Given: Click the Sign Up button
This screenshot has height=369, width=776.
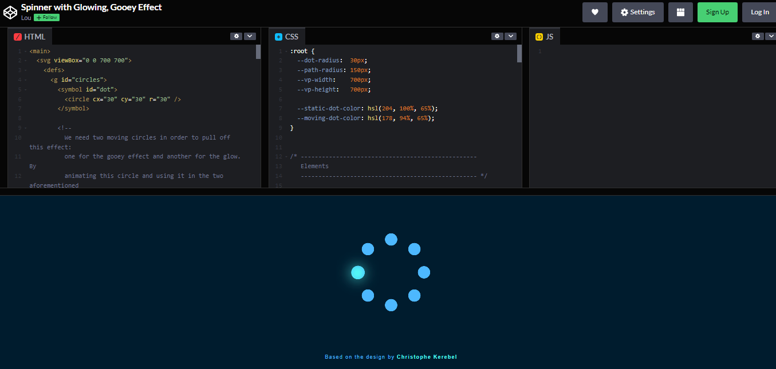Looking at the screenshot, I should coord(717,11).
